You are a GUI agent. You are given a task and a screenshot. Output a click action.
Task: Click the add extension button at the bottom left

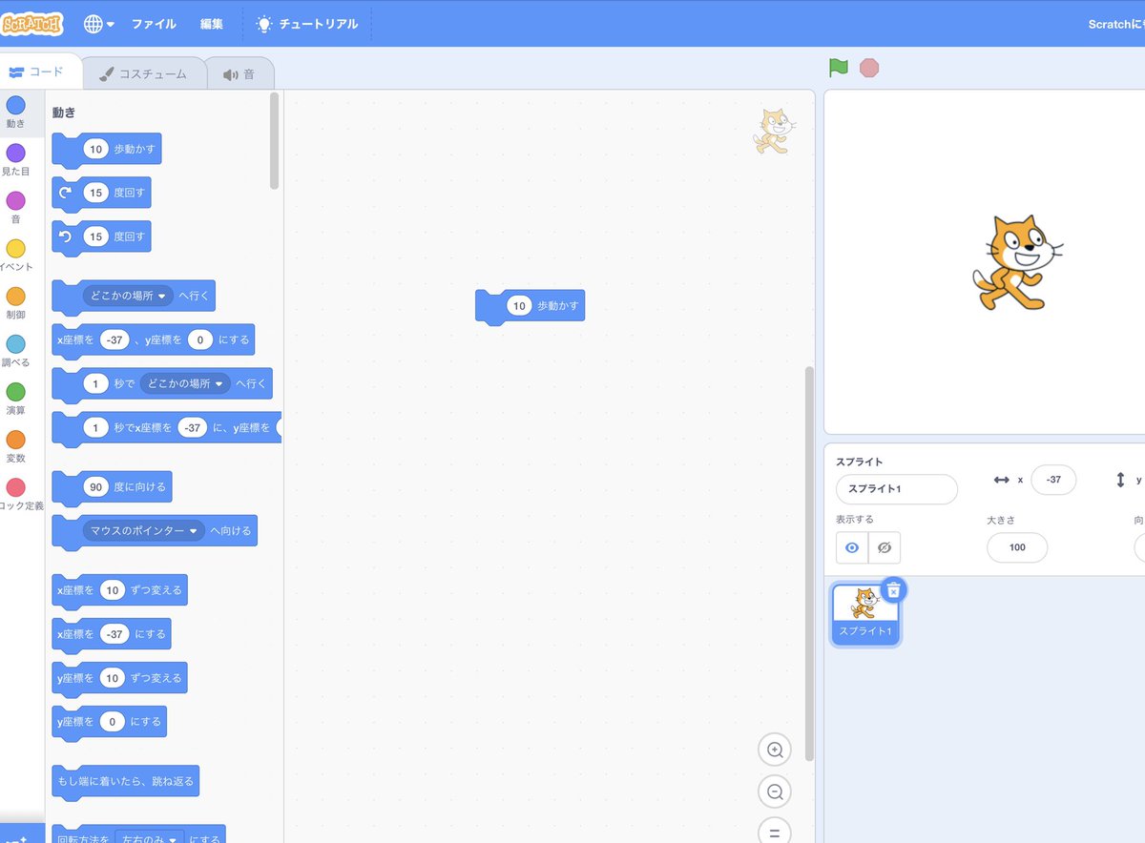(22, 833)
